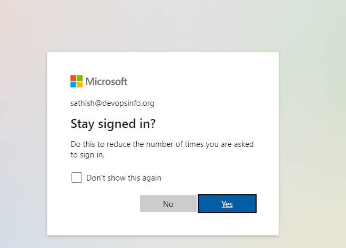Click the blue square in the Microsoft logo
Viewport: 346px width, 248px height.
pyautogui.click(x=74, y=84)
